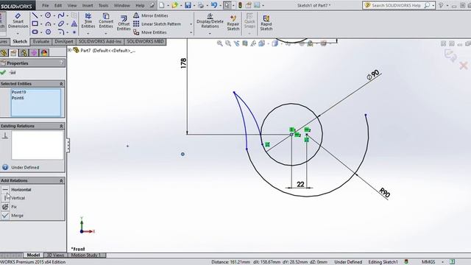
Task: Select the Straight Slot tool
Action: (35, 32)
